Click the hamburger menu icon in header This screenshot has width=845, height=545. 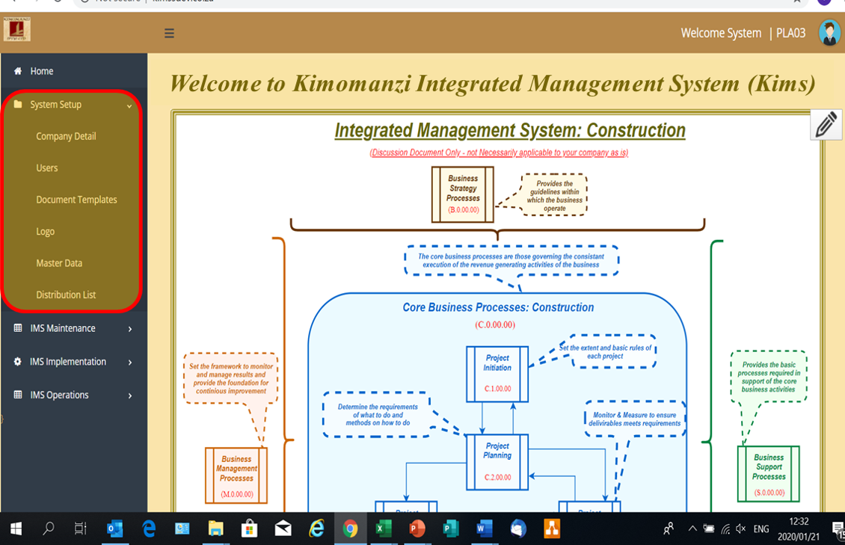(x=169, y=33)
